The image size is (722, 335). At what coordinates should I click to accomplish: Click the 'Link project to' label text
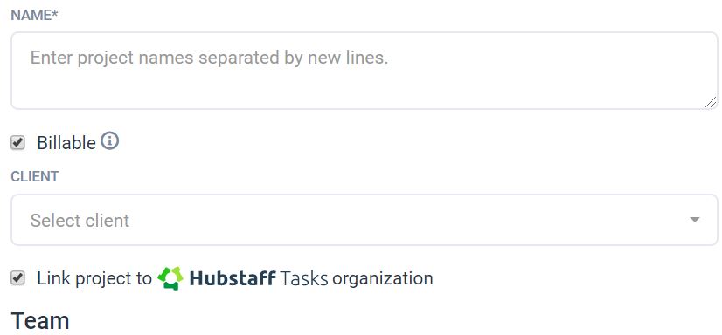pos(94,278)
